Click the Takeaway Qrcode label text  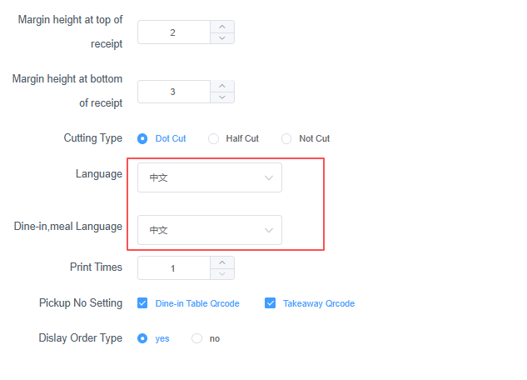pyautogui.click(x=318, y=303)
